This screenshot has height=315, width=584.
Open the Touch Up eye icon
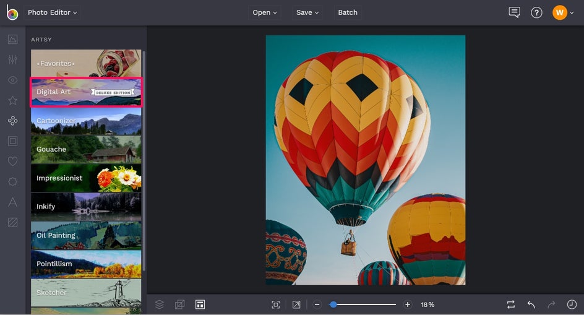[x=12, y=80]
